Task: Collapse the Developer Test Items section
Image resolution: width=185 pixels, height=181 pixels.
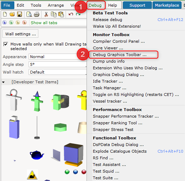Action: (x=3, y=82)
